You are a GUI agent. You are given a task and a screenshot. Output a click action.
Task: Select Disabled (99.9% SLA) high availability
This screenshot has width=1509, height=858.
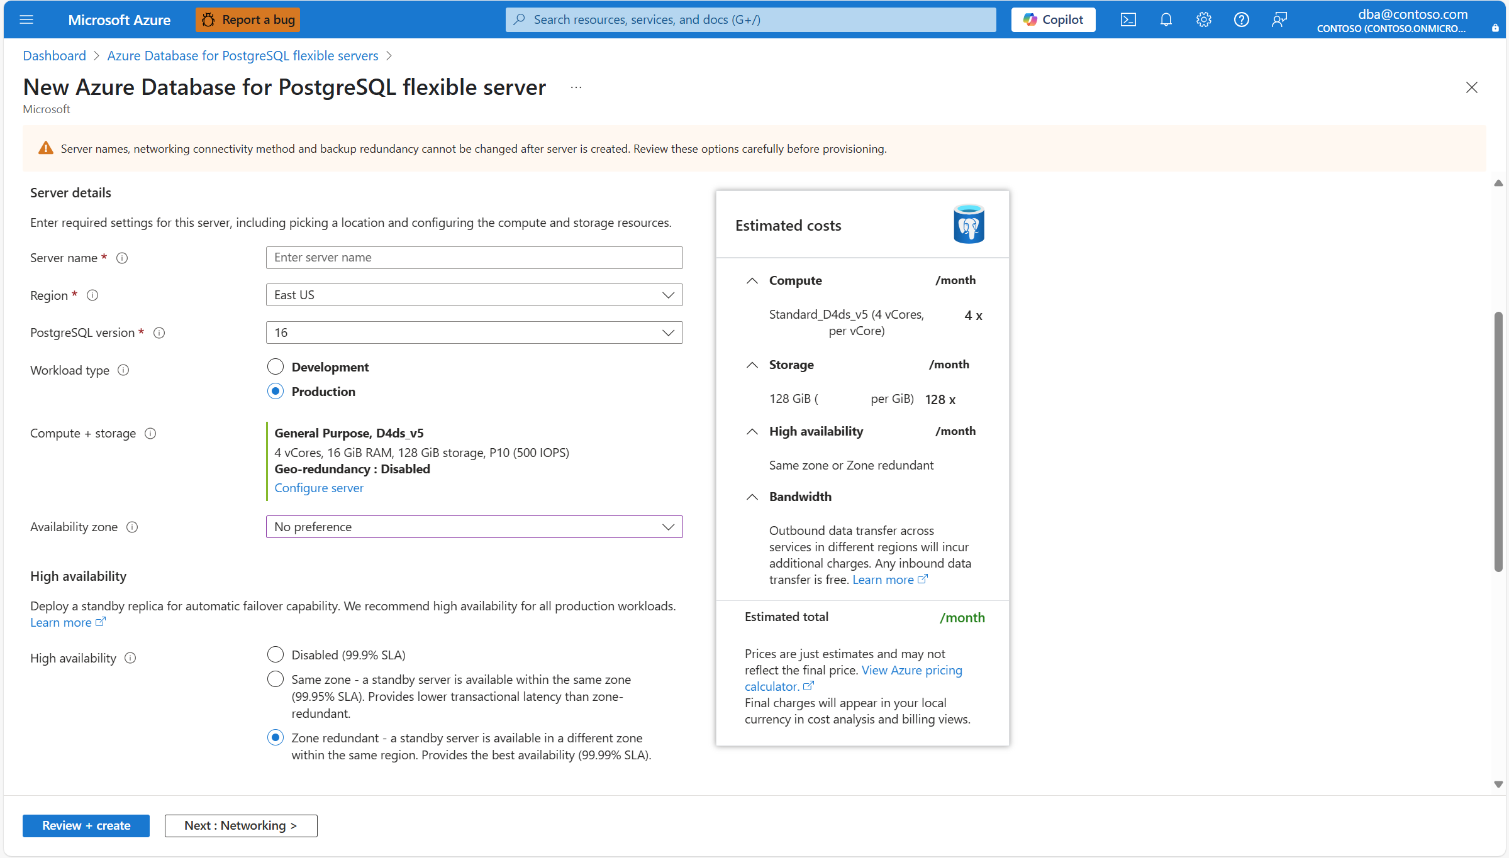276,655
